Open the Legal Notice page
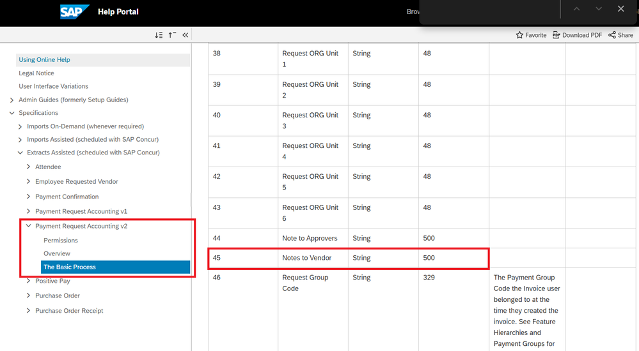Screen dimensions: 639x351 coord(36,73)
